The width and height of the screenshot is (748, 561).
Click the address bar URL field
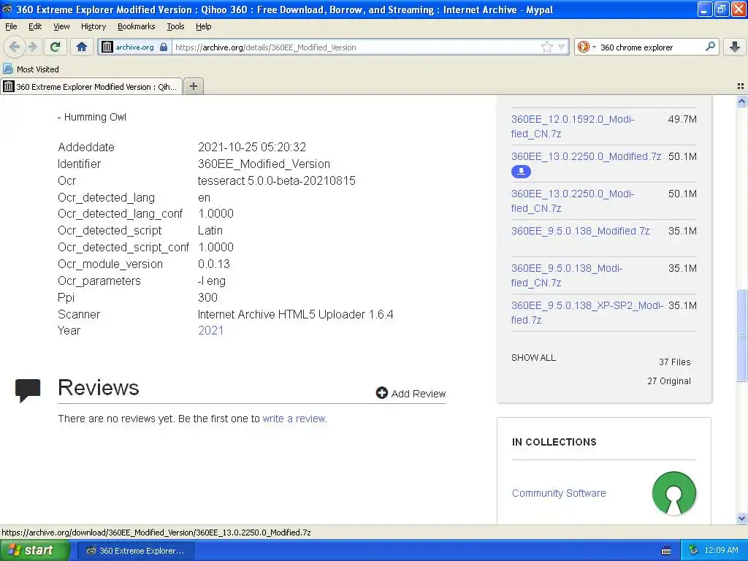pyautogui.click(x=356, y=47)
